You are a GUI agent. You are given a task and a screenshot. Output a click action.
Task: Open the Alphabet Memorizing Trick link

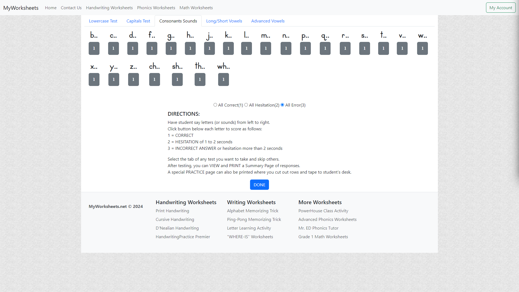(253, 211)
